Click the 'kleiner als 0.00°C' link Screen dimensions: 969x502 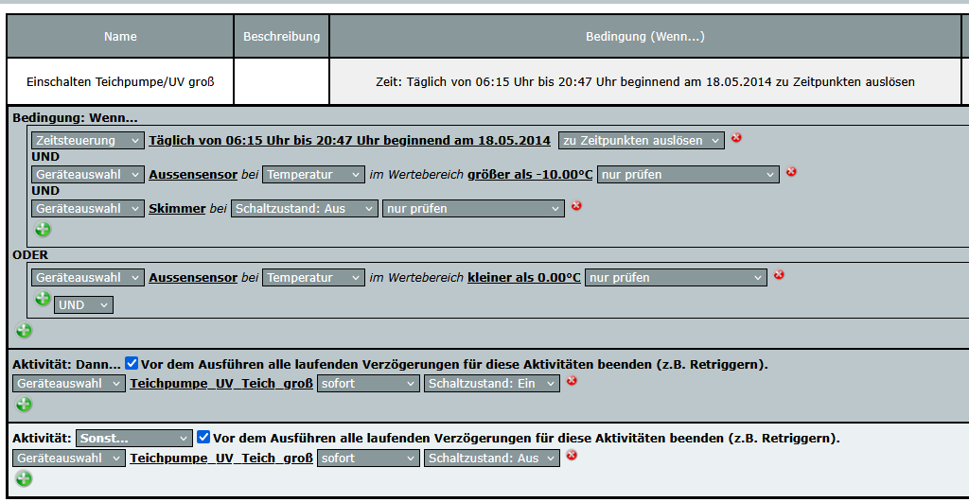coord(524,278)
